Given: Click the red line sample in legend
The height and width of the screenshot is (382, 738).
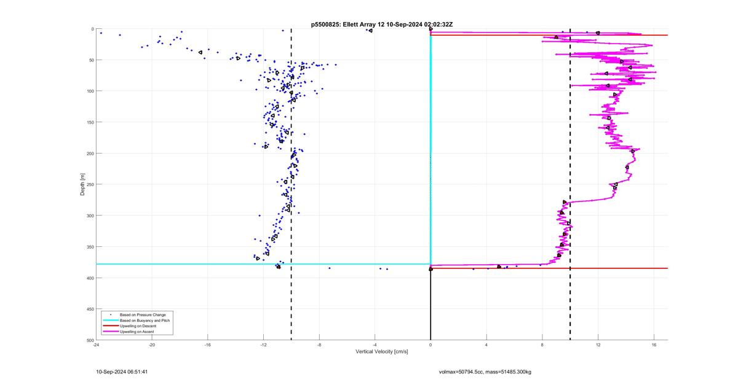Looking at the screenshot, I should pyautogui.click(x=109, y=325).
